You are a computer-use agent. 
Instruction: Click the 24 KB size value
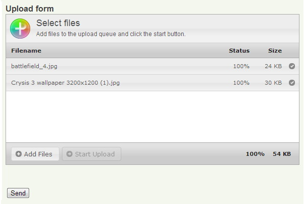tap(273, 66)
